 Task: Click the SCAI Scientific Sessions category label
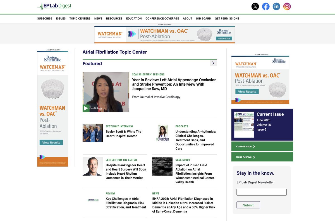pyautogui.click(x=148, y=75)
